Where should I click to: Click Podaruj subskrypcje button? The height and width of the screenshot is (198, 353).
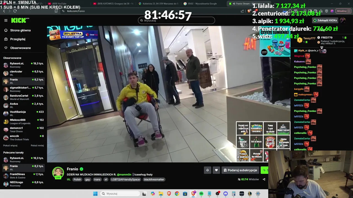[240, 170]
